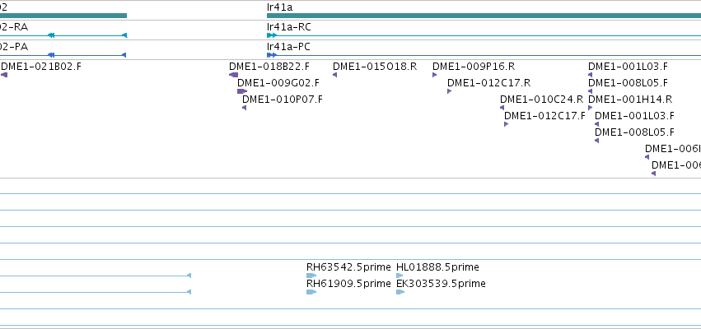Click the DME1-012C17.R feature arrow
701x329 pixels.
pos(449,91)
